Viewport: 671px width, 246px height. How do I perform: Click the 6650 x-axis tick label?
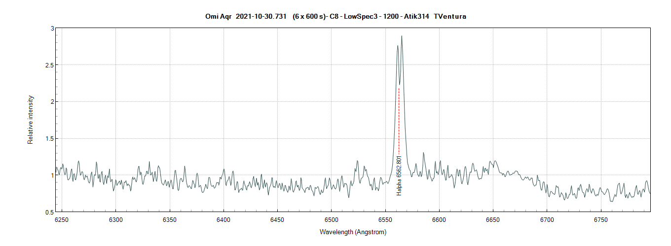493,220
